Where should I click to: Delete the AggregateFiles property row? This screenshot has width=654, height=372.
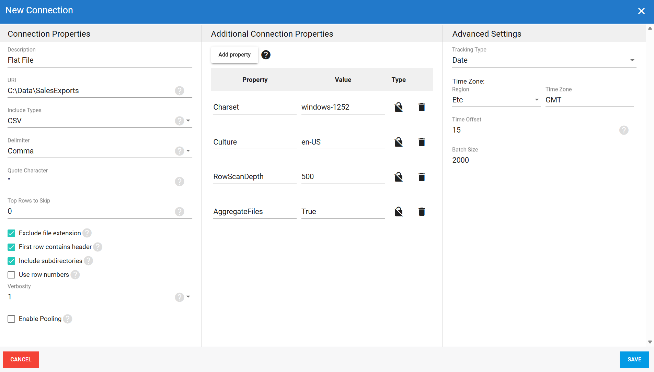[x=422, y=212]
